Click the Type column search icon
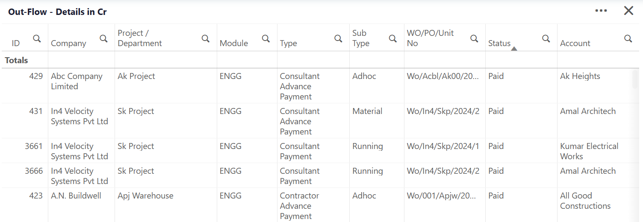The height and width of the screenshot is (222, 643). 338,38
